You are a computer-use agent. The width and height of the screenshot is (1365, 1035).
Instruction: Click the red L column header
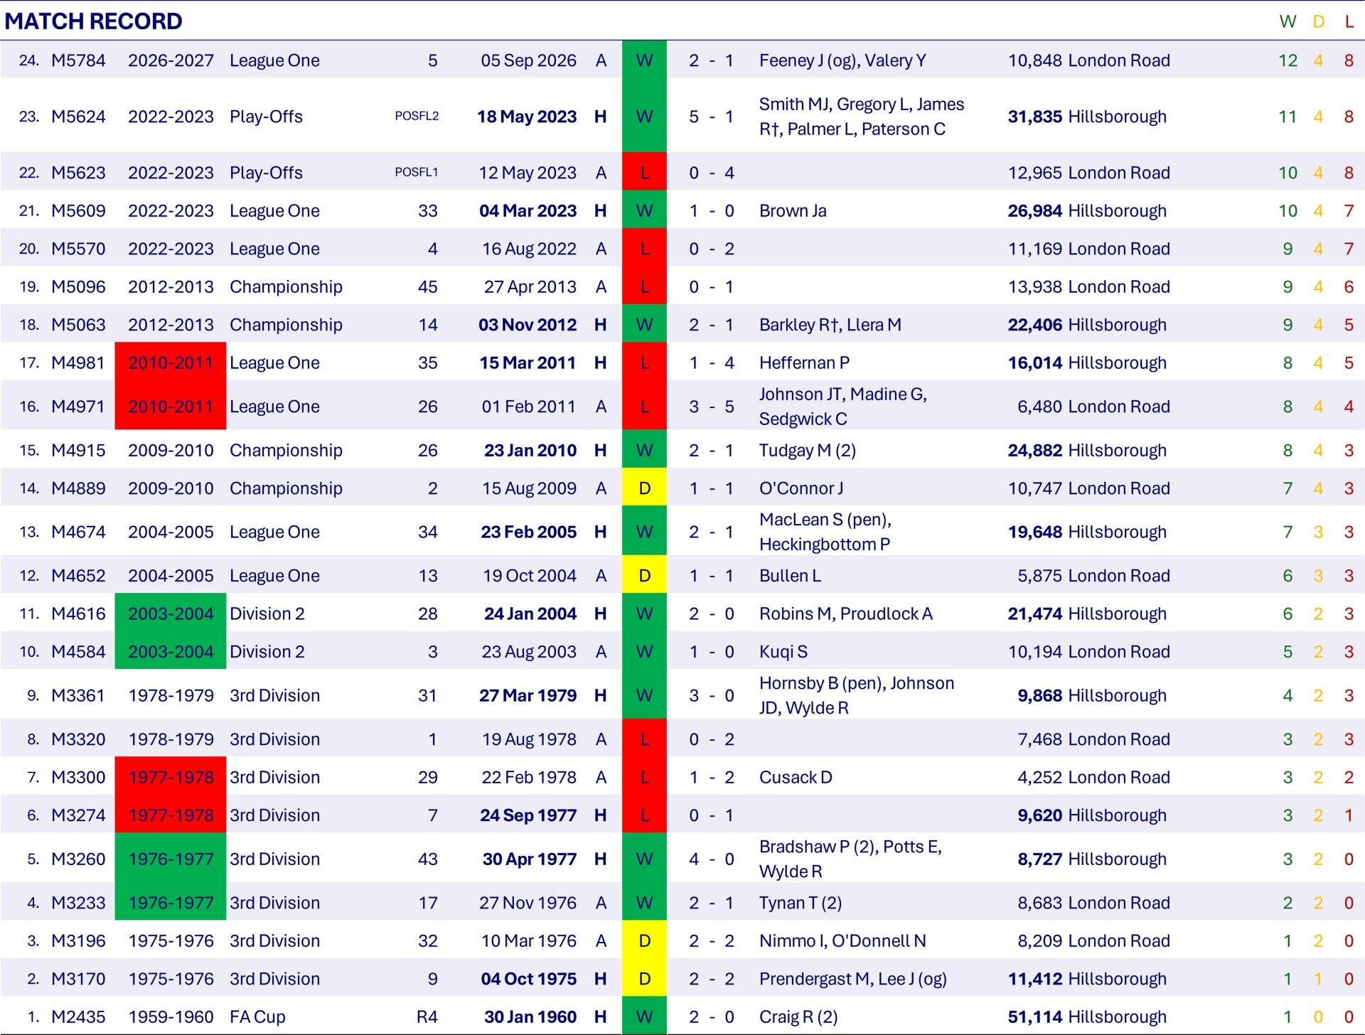pos(1349,21)
